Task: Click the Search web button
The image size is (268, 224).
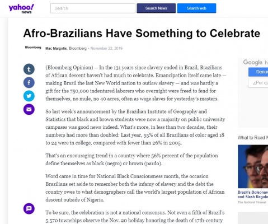Action: pyautogui.click(x=196, y=8)
